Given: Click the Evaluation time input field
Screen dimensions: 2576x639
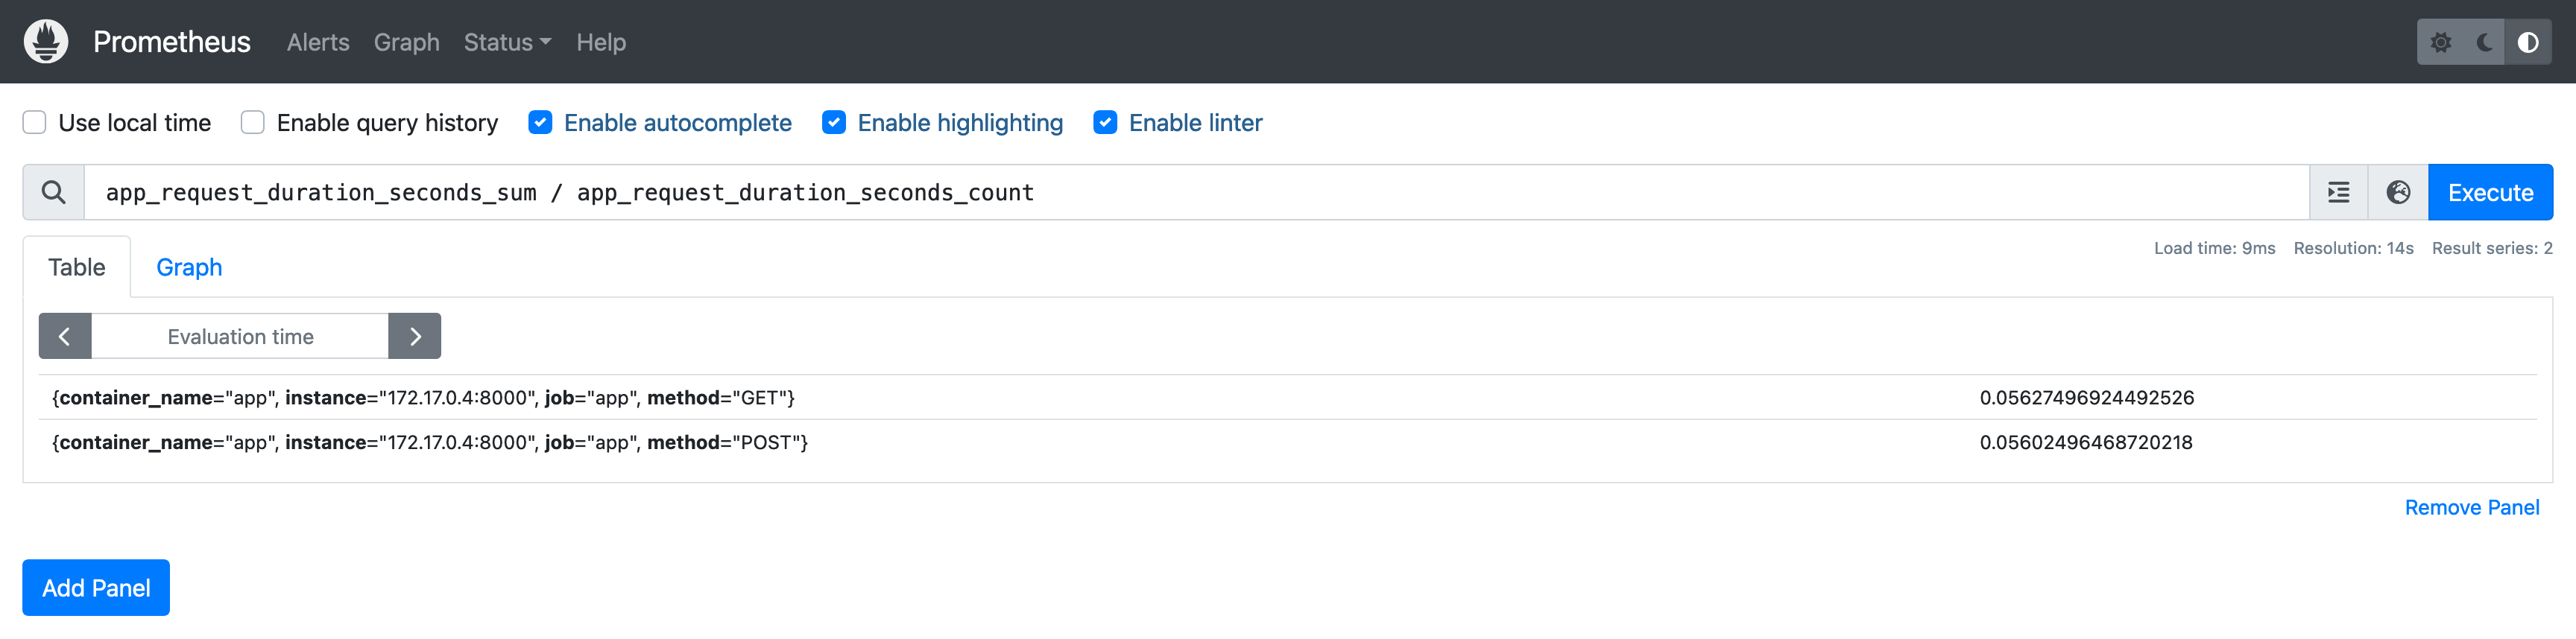Looking at the screenshot, I should tap(240, 337).
